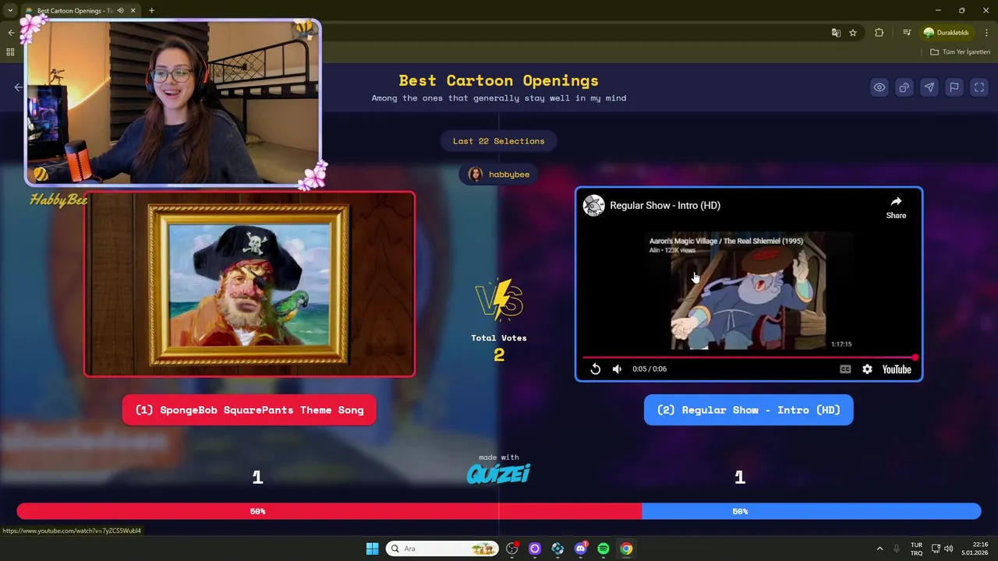Expand the system tray hidden icons chevron
The width and height of the screenshot is (998, 561).
pos(879,549)
